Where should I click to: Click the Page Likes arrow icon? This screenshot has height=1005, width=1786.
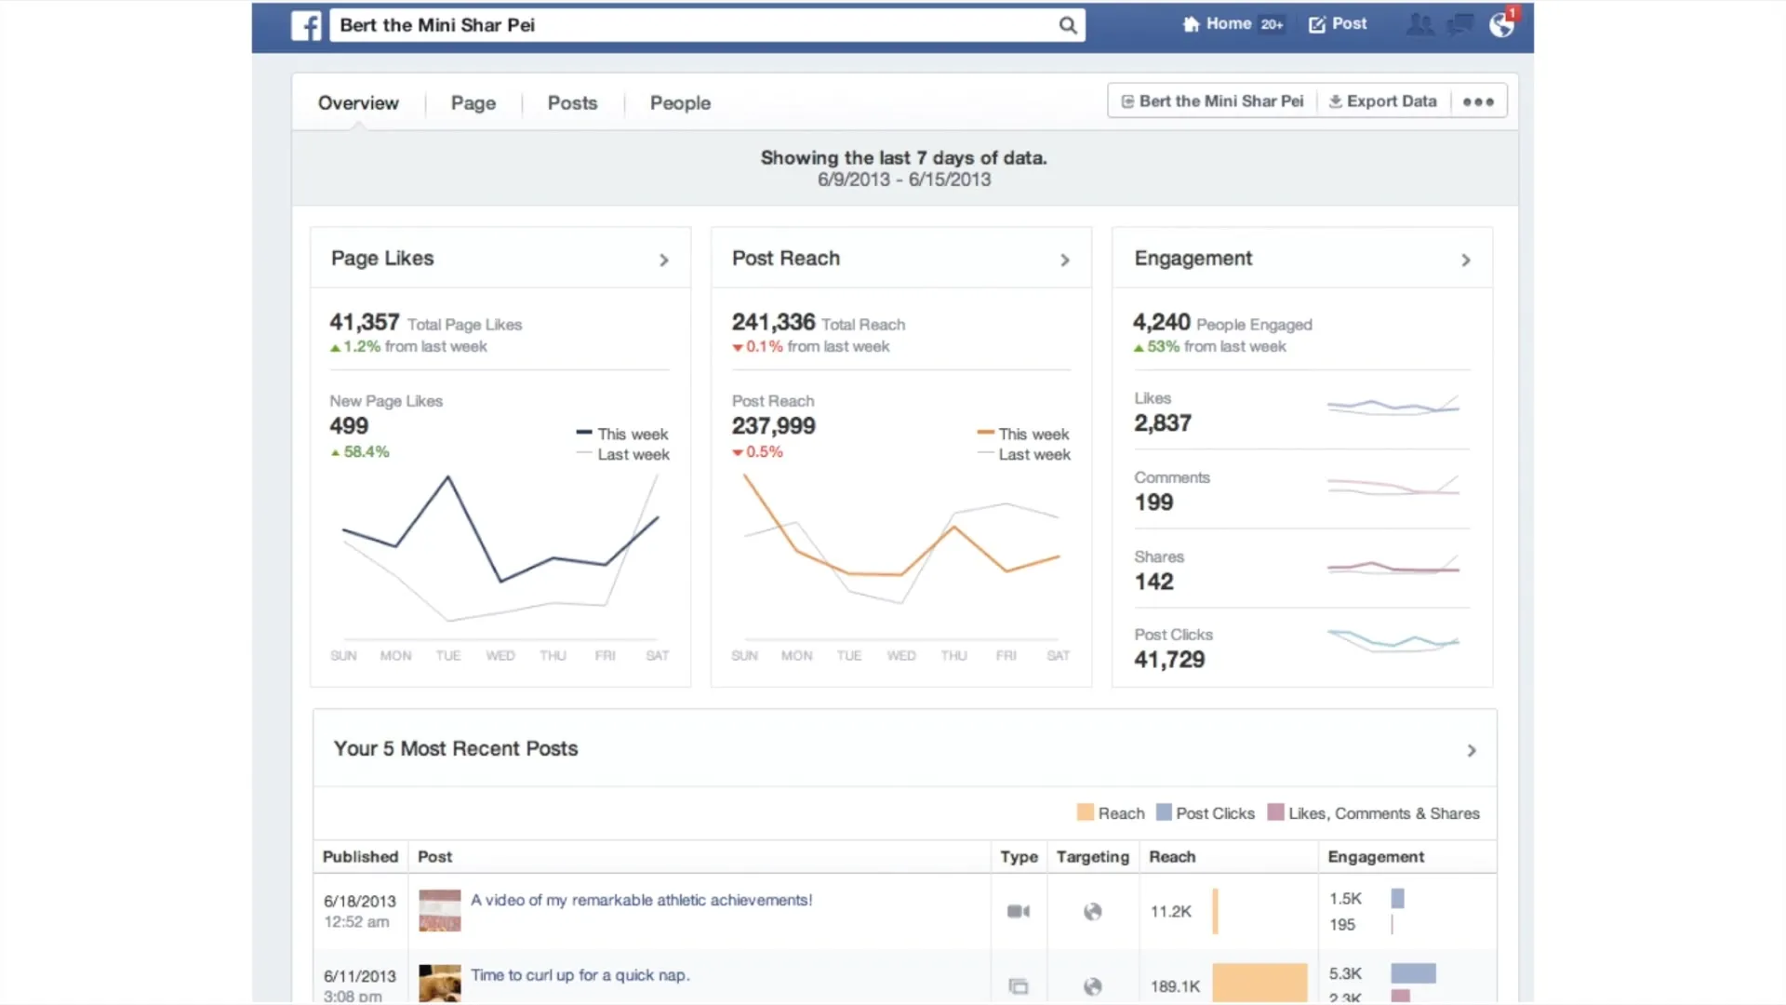pyautogui.click(x=663, y=259)
